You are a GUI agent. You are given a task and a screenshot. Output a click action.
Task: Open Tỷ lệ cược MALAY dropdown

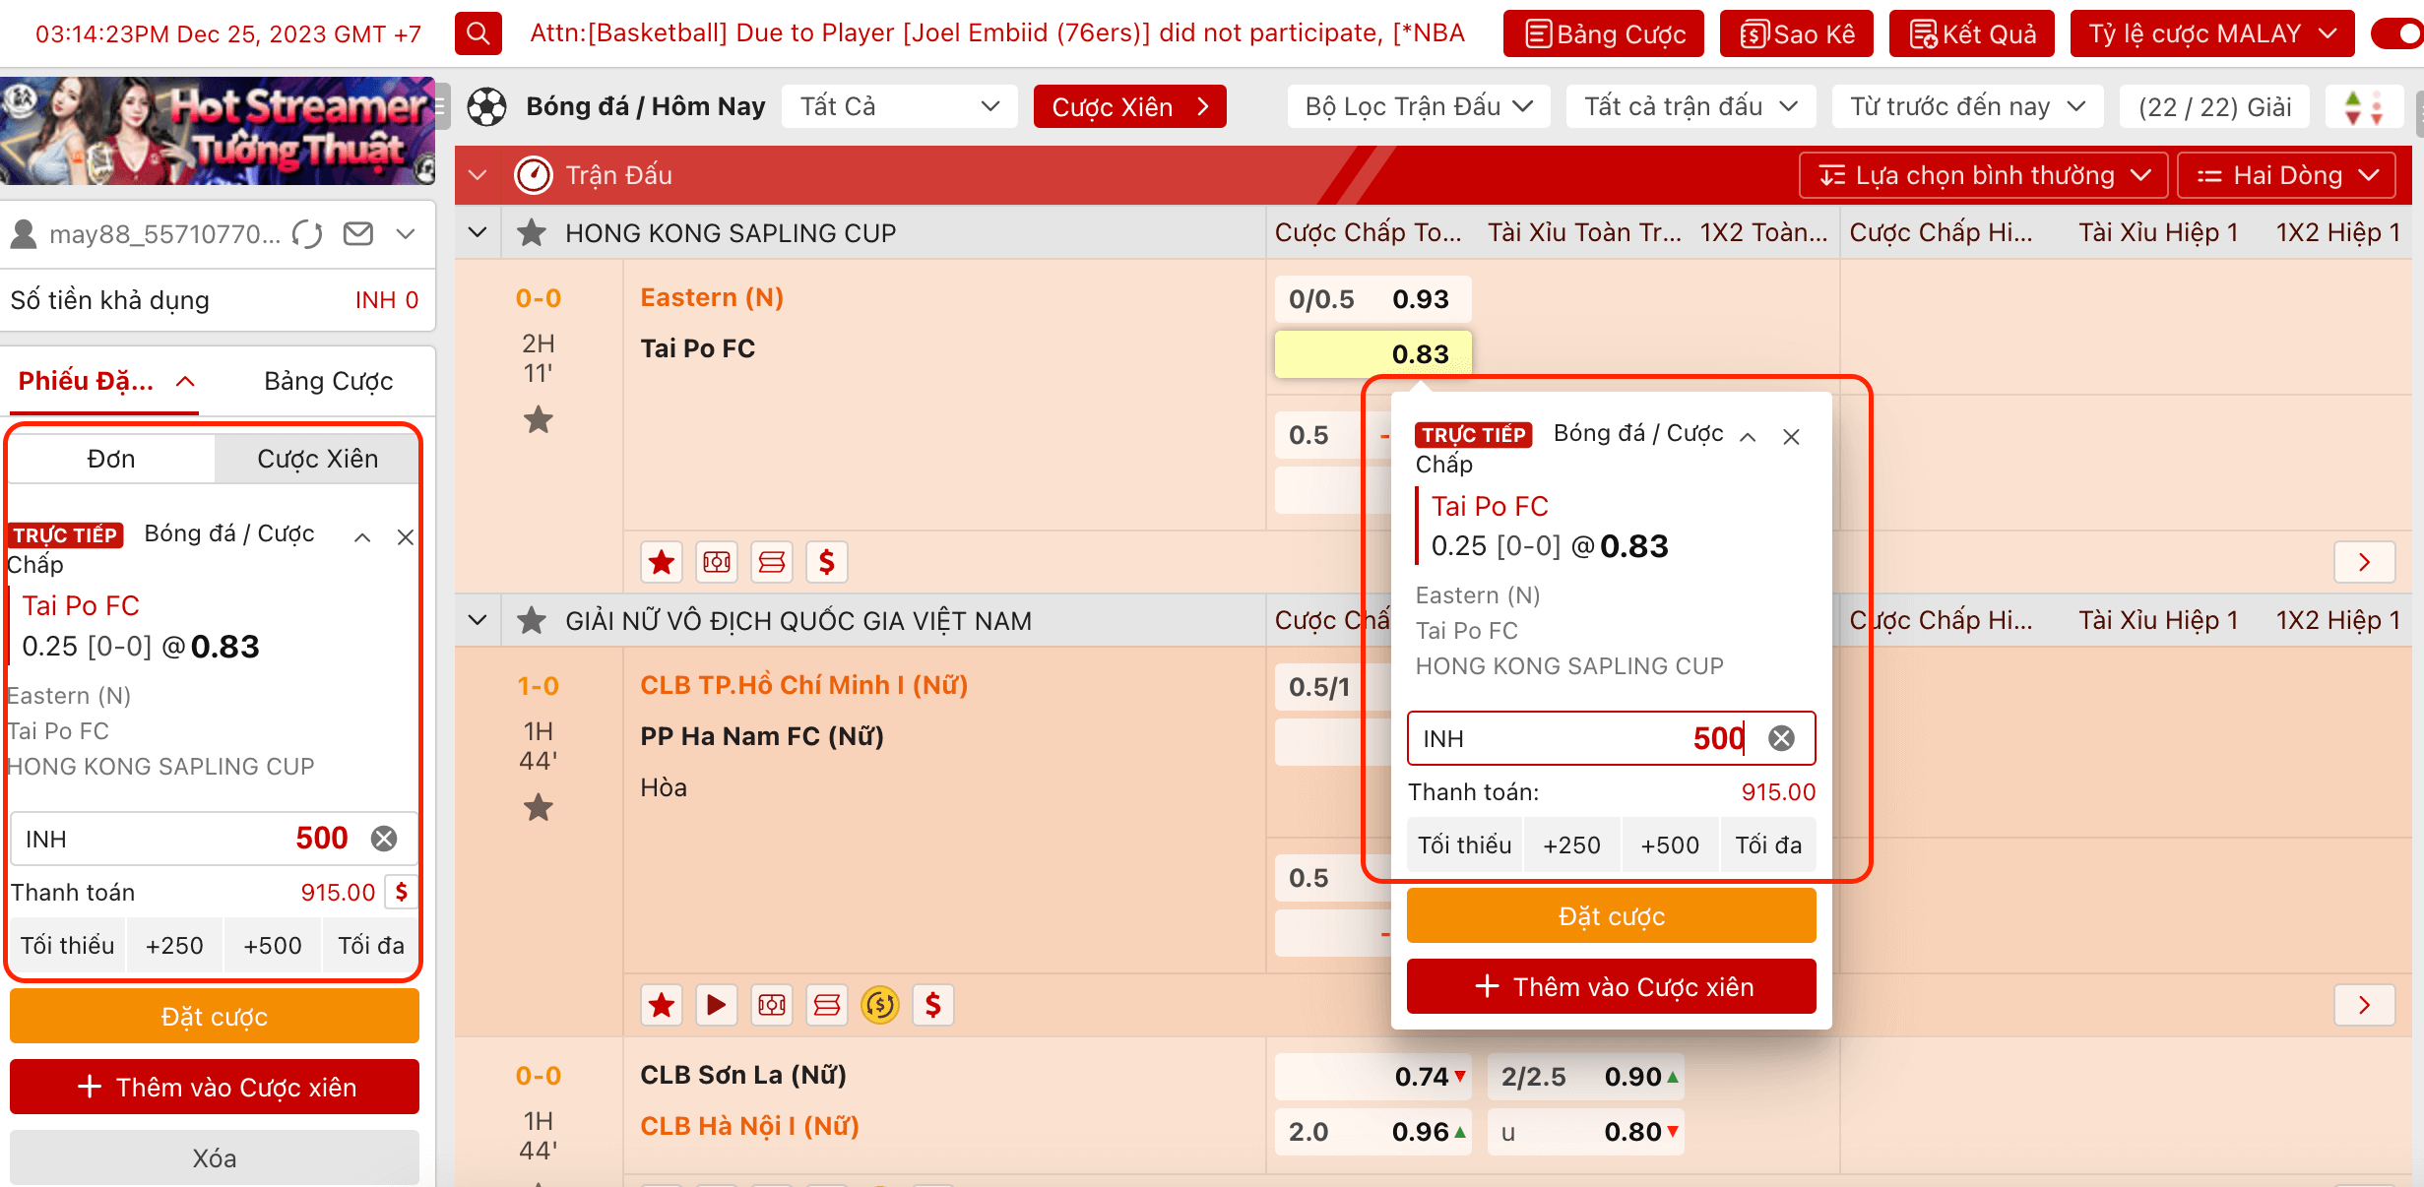click(x=2210, y=34)
